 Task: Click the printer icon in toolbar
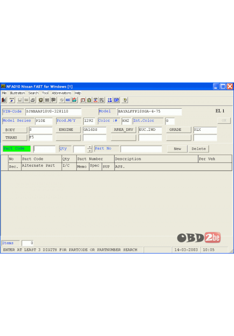(33, 100)
